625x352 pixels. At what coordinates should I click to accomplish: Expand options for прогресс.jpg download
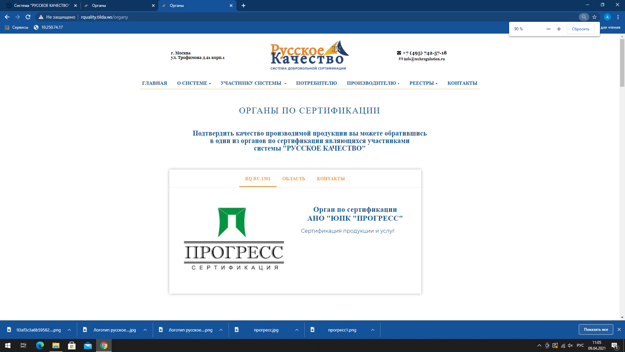[x=297, y=330]
